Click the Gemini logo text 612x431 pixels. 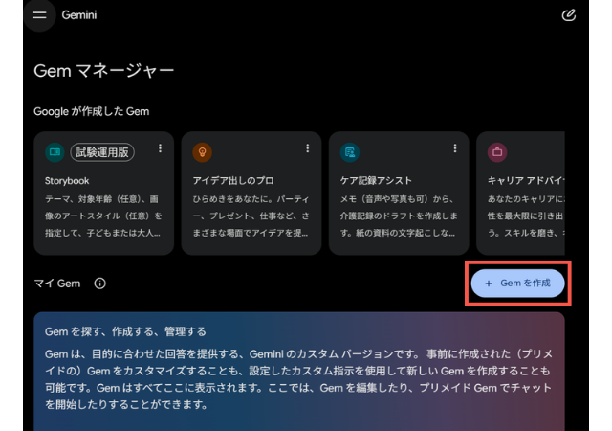[x=79, y=15]
